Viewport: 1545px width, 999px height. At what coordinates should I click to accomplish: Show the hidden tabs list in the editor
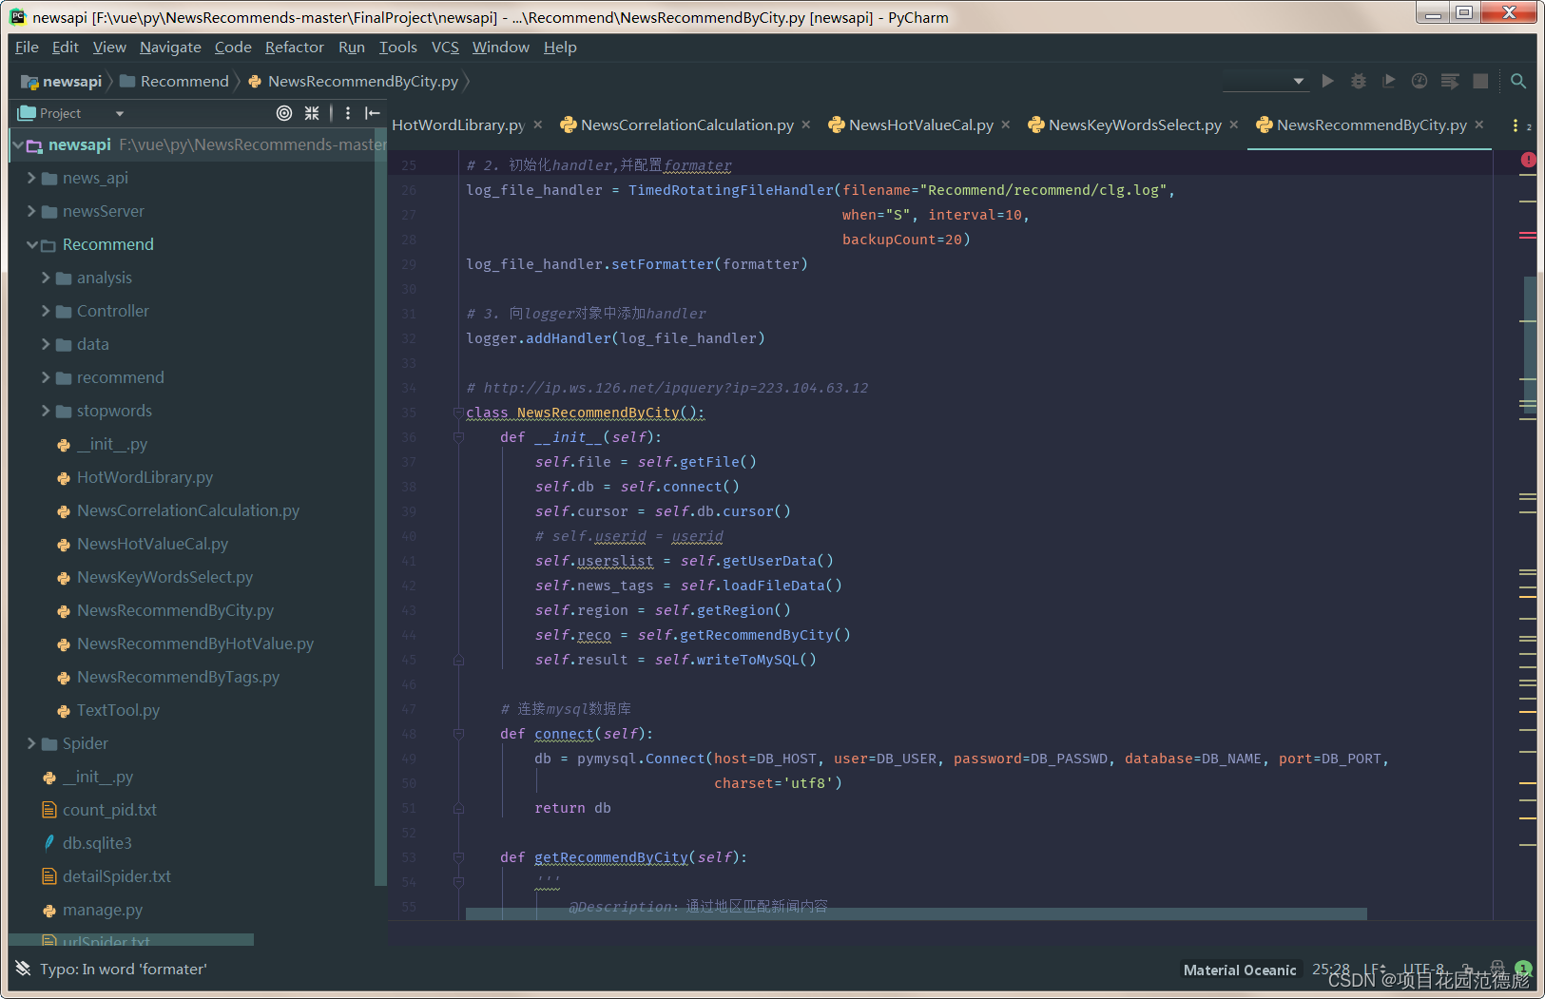1520,125
